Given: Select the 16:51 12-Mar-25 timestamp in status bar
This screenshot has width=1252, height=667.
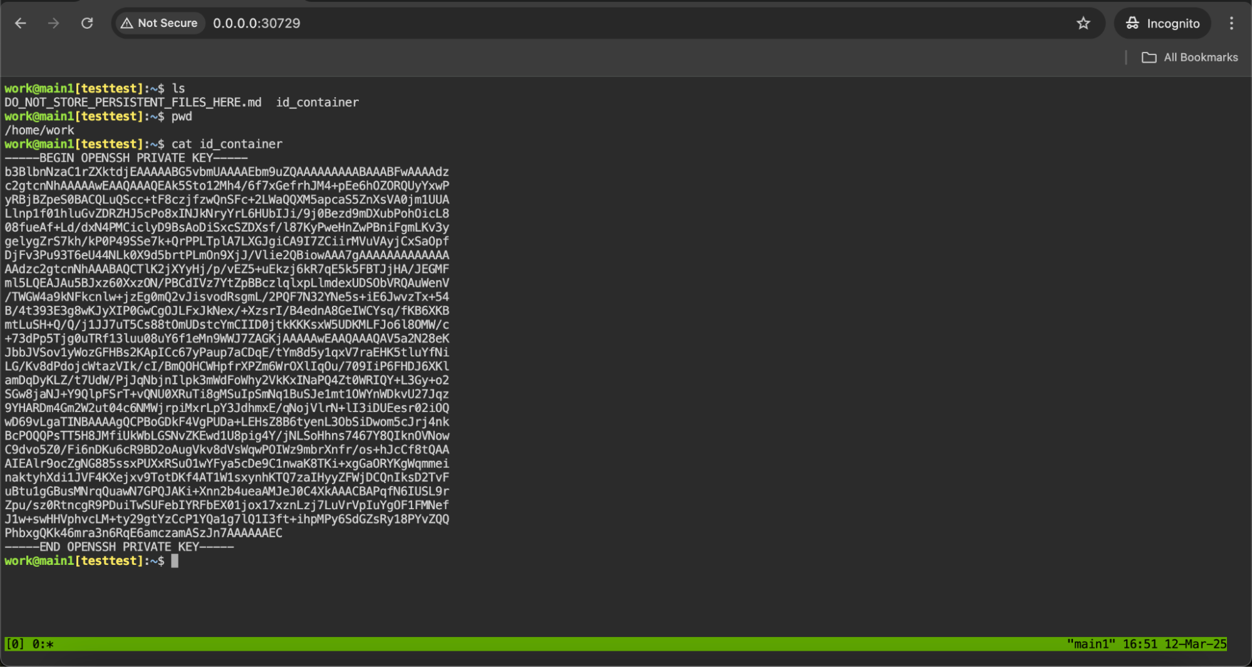Looking at the screenshot, I should click(1175, 644).
